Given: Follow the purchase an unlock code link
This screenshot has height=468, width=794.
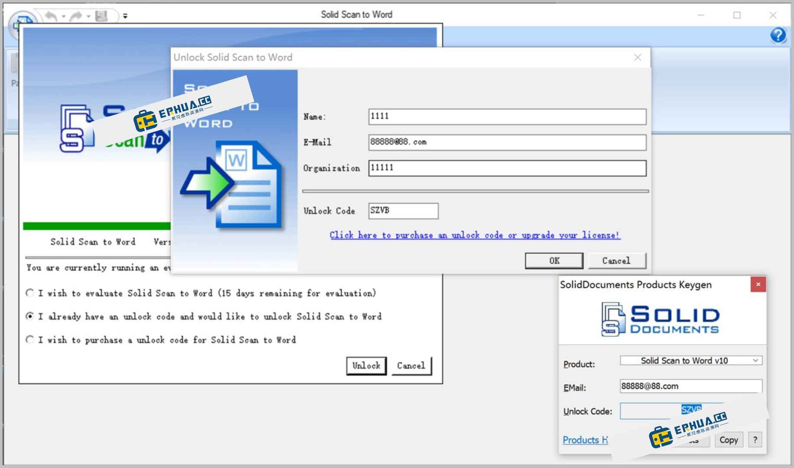Looking at the screenshot, I should 475,235.
